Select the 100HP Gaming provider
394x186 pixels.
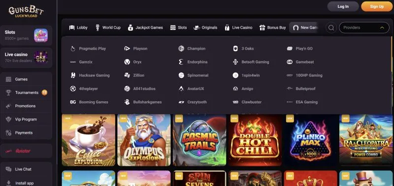click(x=304, y=75)
